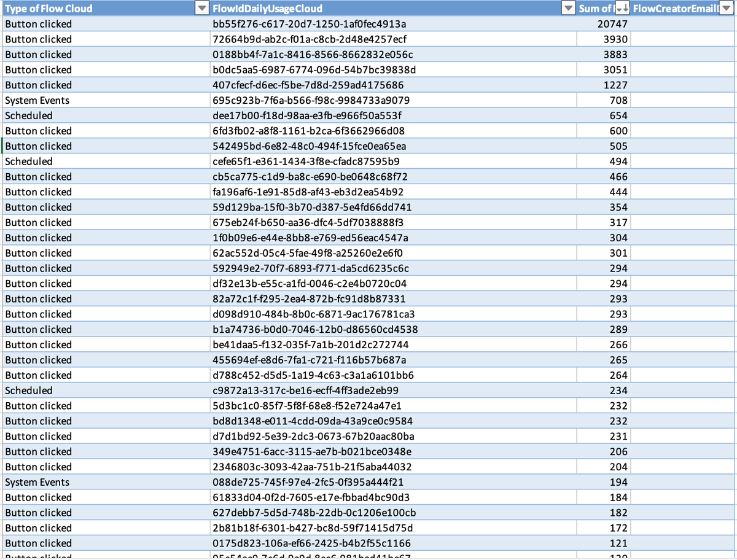
Task: Select cell 61833d04-0f2d-7605-e17e-fbbad4bc90d3
Action: [393, 497]
